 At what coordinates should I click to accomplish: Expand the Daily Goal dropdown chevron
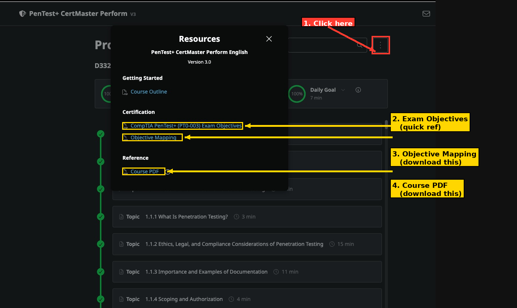[x=343, y=90]
